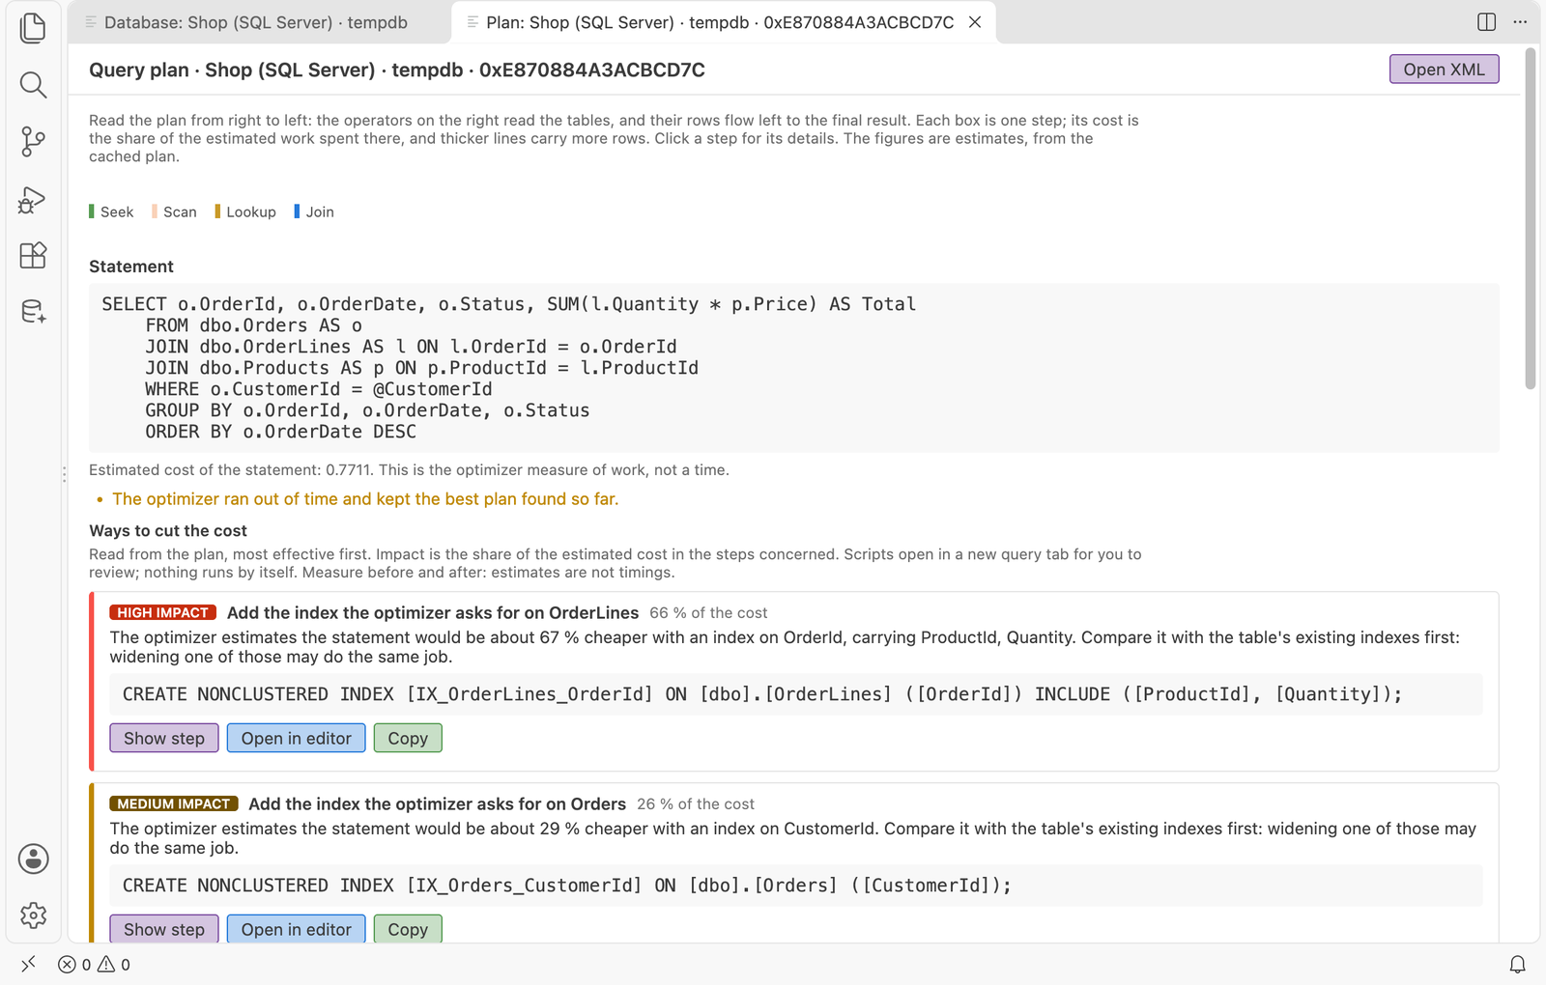Open the Explorer files icon
This screenshot has width=1546, height=985.
pyautogui.click(x=33, y=28)
